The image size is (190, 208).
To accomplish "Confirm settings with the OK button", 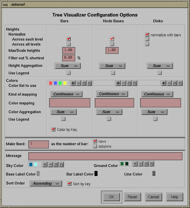I will (x=112, y=197).
